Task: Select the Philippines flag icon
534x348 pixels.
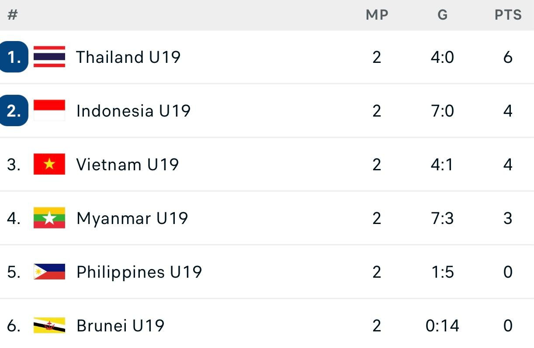Action: coord(49,272)
